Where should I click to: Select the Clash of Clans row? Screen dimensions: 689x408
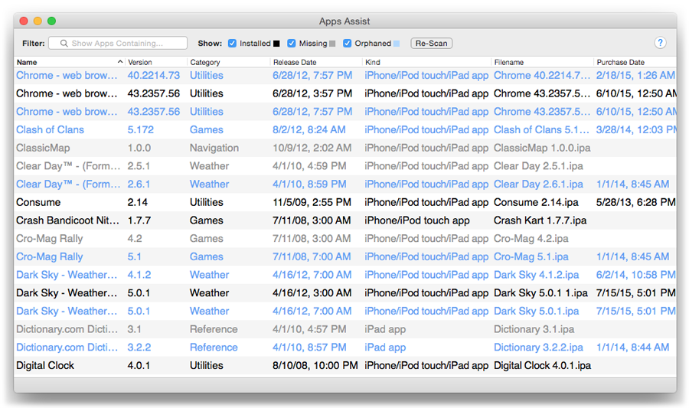(345, 130)
